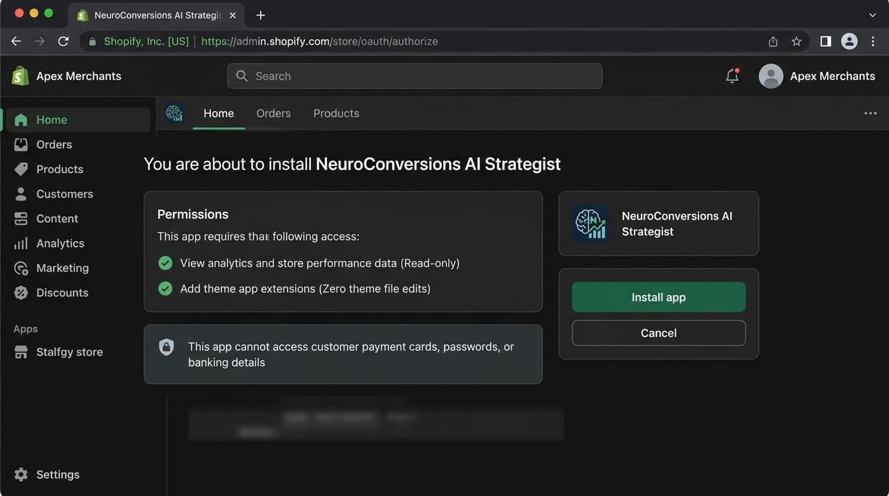This screenshot has width=889, height=496.
Task: Select the NeuroConversions browser tab
Action: [157, 15]
